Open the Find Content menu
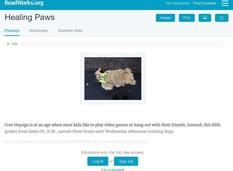The height and width of the screenshot is (171, 233). (x=204, y=3)
